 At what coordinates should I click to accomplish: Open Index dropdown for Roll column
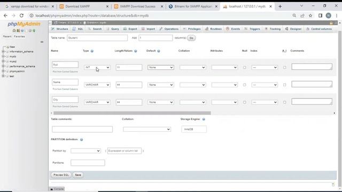tap(265, 68)
